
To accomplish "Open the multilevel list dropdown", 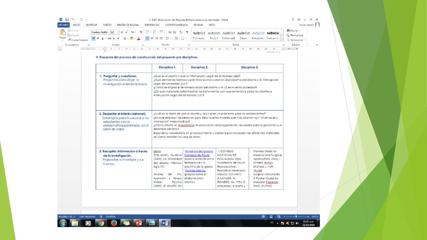I will pos(165,32).
